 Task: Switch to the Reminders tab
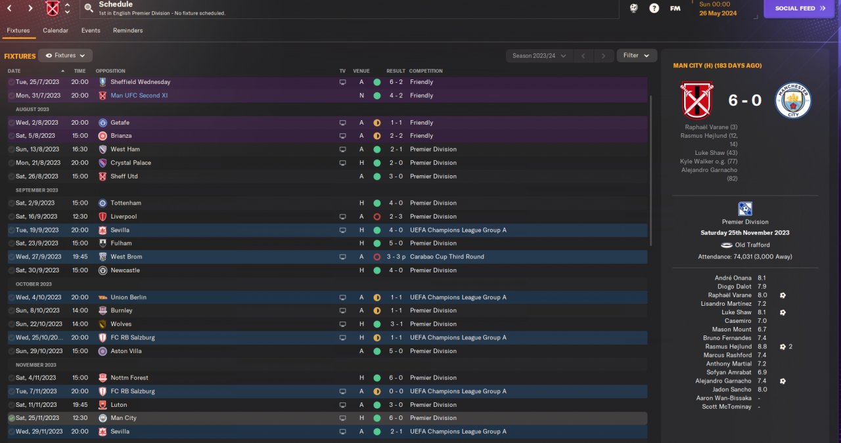128,31
